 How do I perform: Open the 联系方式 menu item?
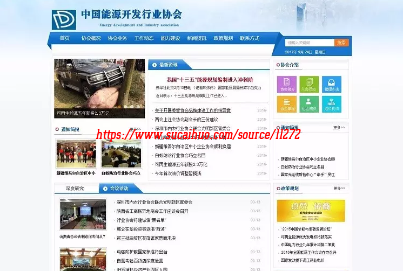(250, 38)
